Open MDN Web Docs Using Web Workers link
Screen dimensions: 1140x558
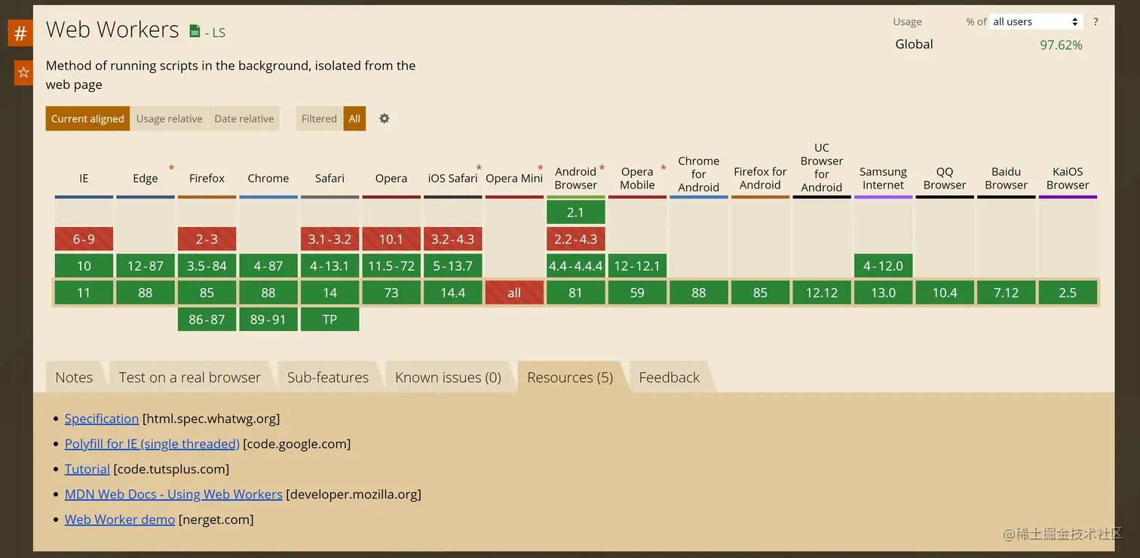[173, 495]
